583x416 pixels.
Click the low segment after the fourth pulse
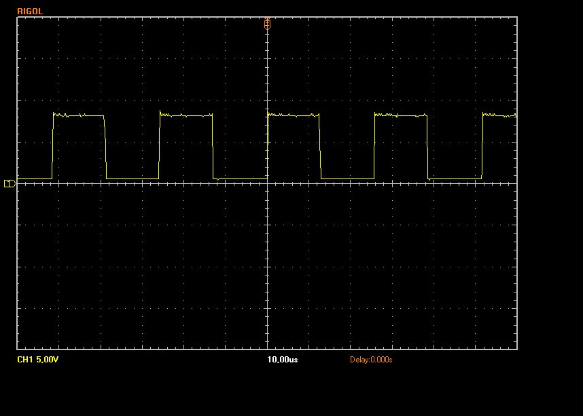click(455, 178)
